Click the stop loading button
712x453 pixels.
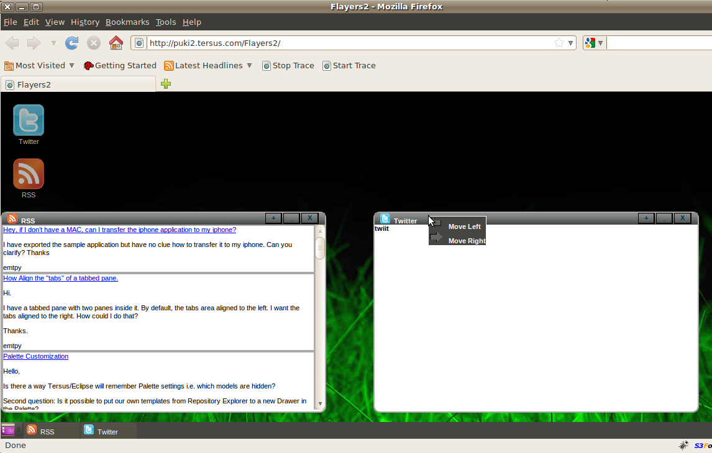[94, 43]
